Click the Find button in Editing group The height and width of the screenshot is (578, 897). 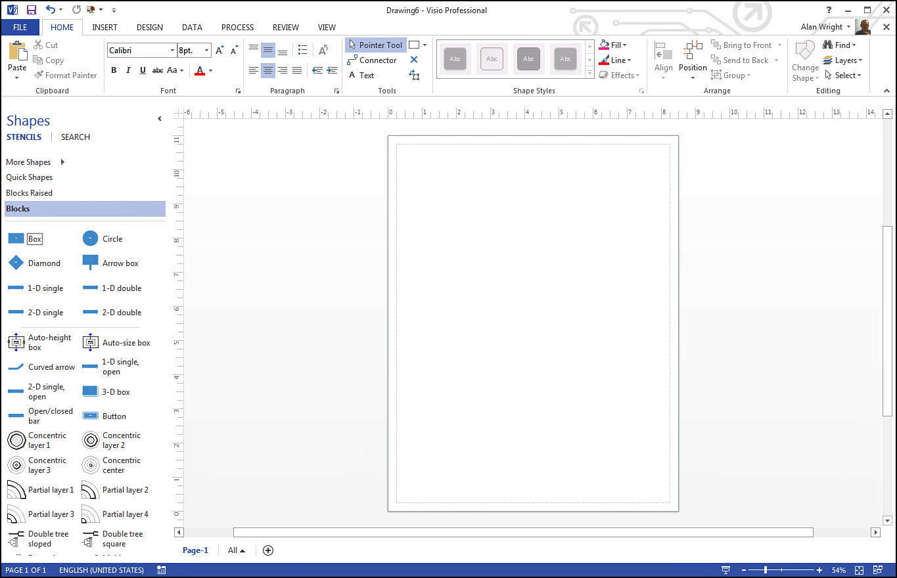pyautogui.click(x=840, y=45)
